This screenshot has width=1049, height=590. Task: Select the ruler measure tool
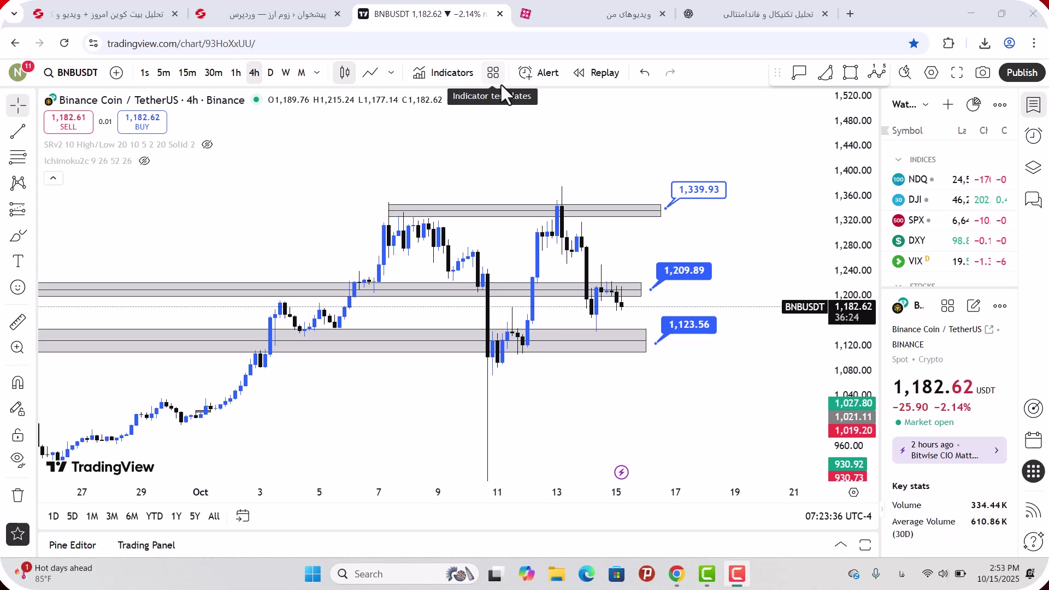(x=17, y=322)
